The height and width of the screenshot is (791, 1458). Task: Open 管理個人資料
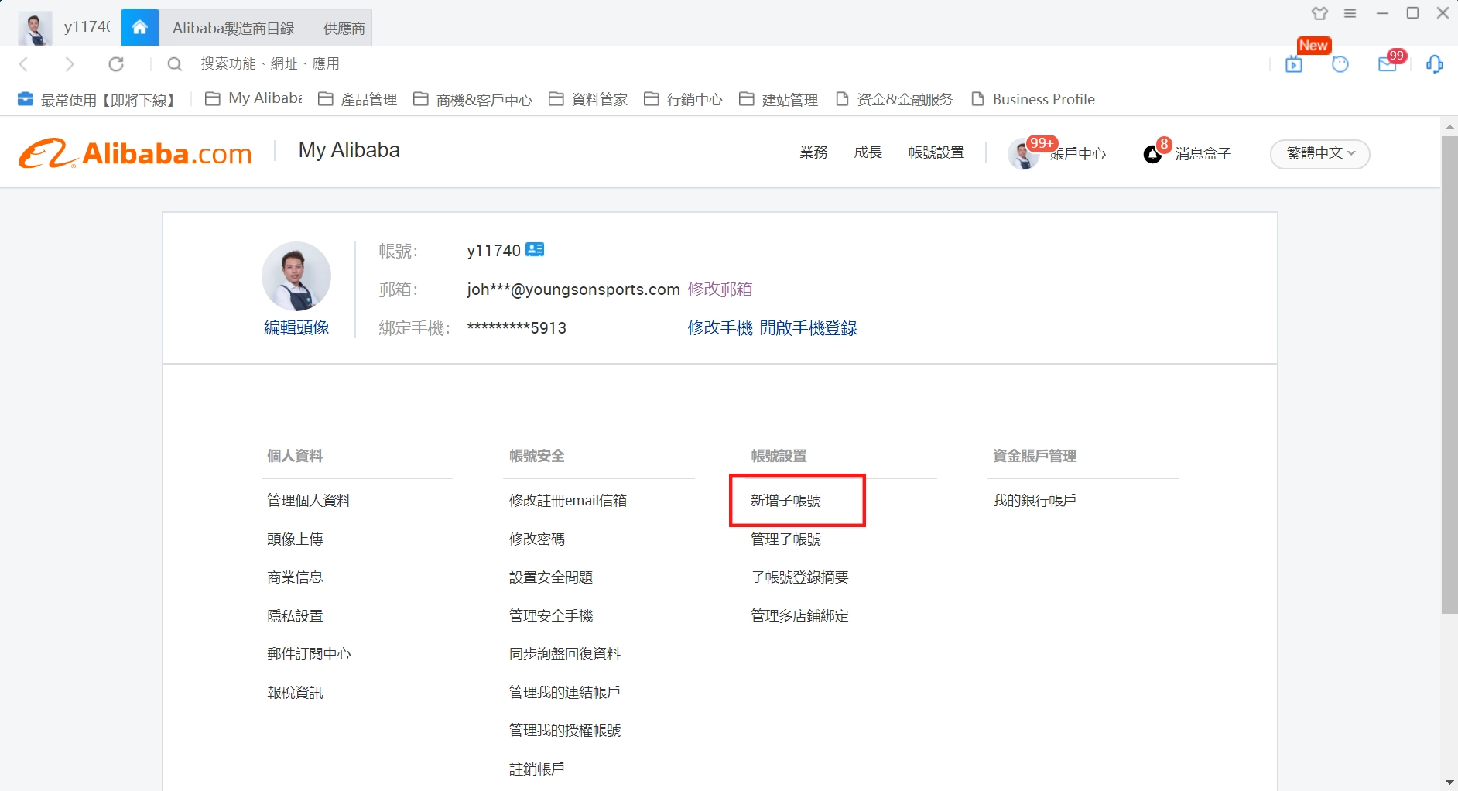click(309, 500)
